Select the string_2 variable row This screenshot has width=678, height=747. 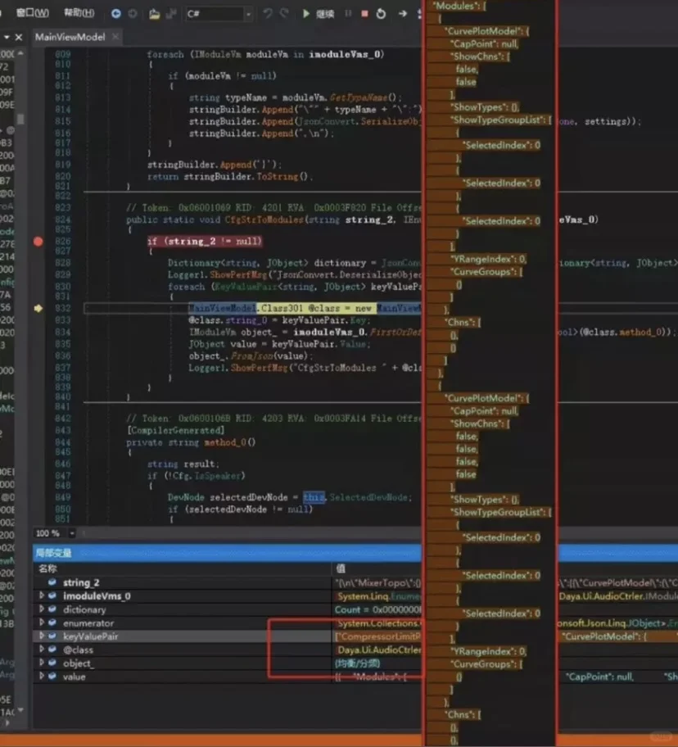pos(227,582)
